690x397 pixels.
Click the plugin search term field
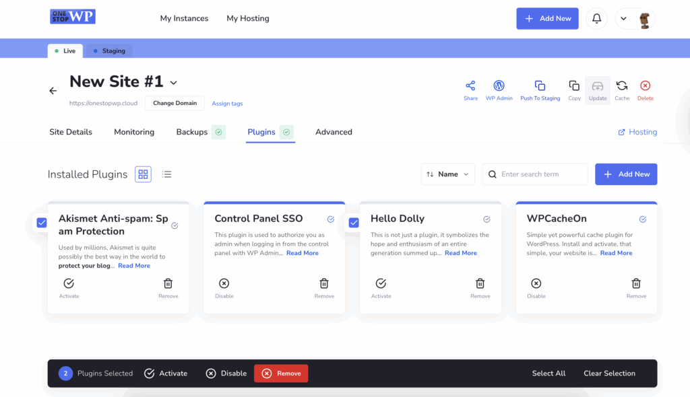pyautogui.click(x=534, y=174)
